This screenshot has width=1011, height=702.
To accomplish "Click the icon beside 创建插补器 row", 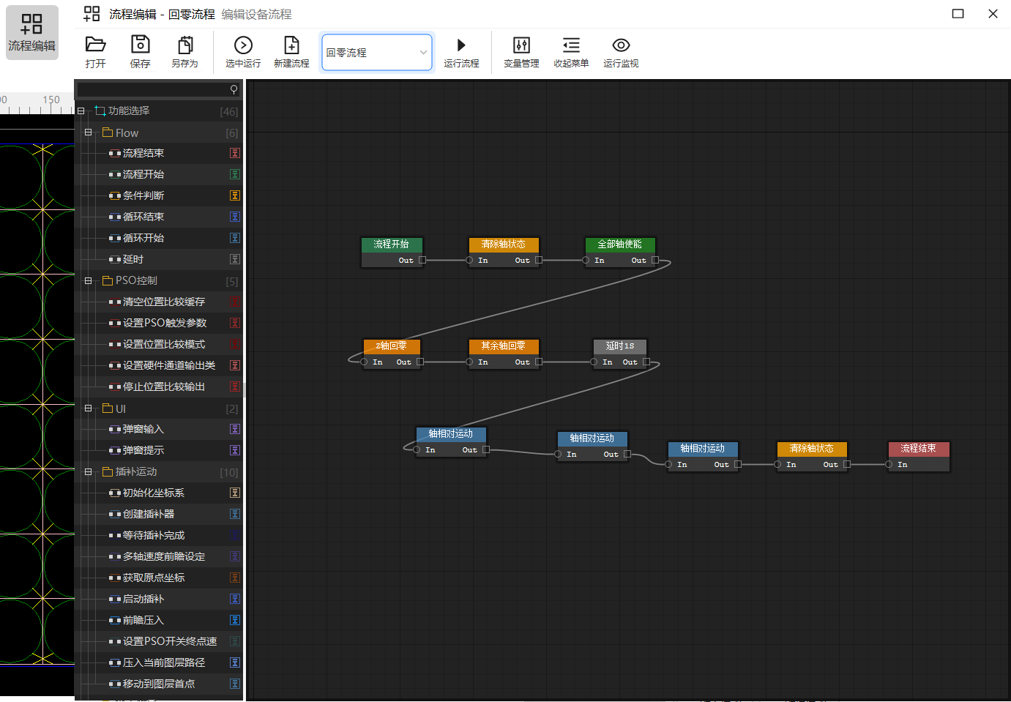I will [x=235, y=514].
